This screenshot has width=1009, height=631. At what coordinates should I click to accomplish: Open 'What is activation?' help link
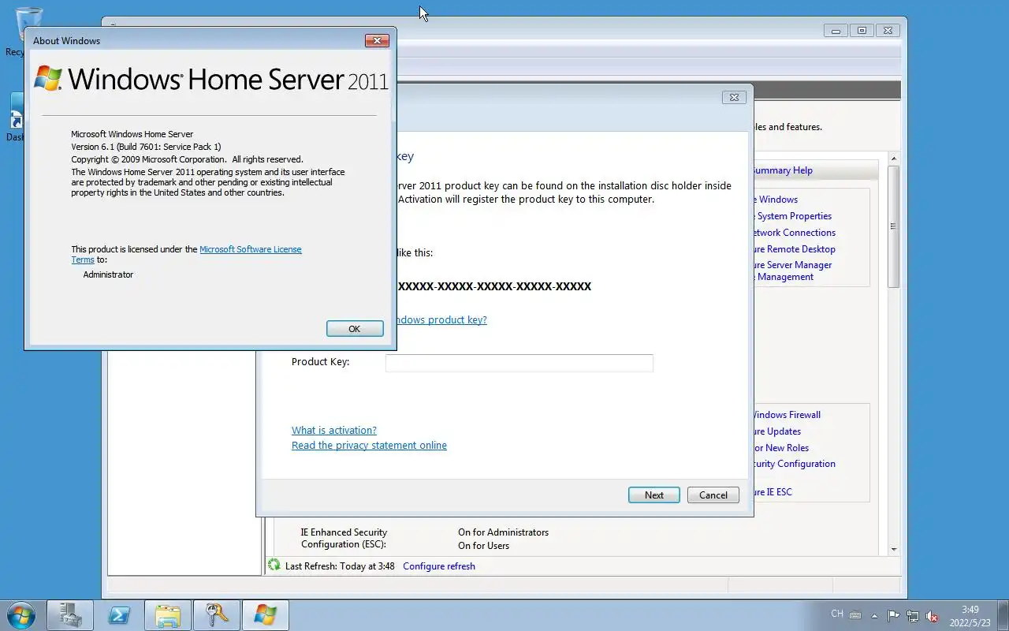point(334,430)
